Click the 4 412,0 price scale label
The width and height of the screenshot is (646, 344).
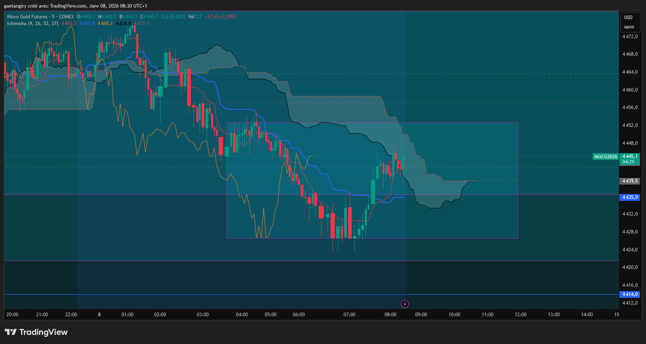pos(630,303)
